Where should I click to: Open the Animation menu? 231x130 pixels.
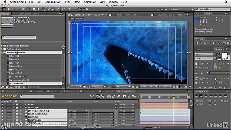click(90, 2)
